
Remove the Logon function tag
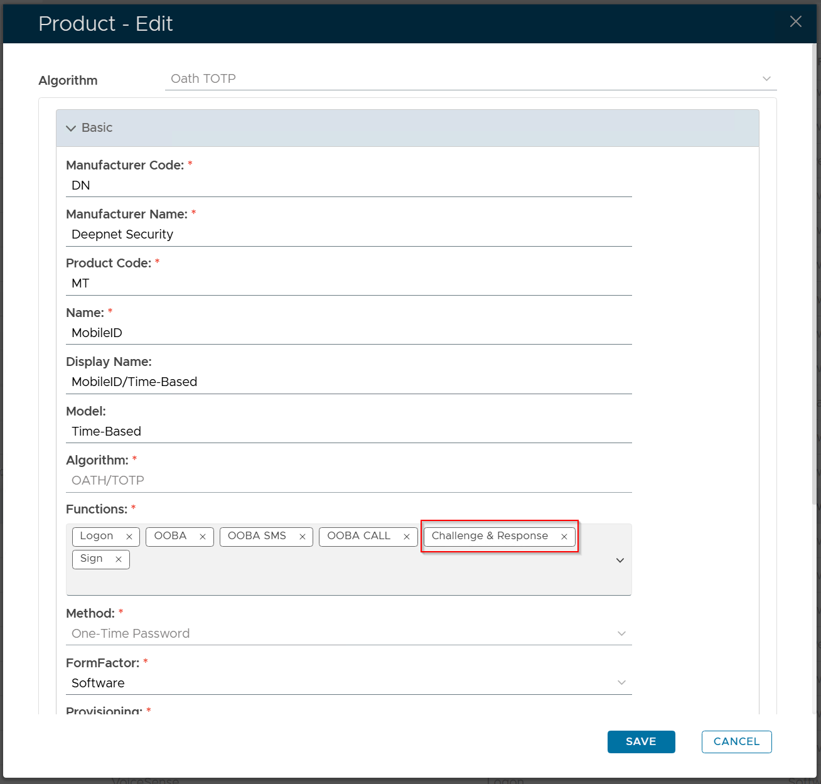tap(129, 537)
